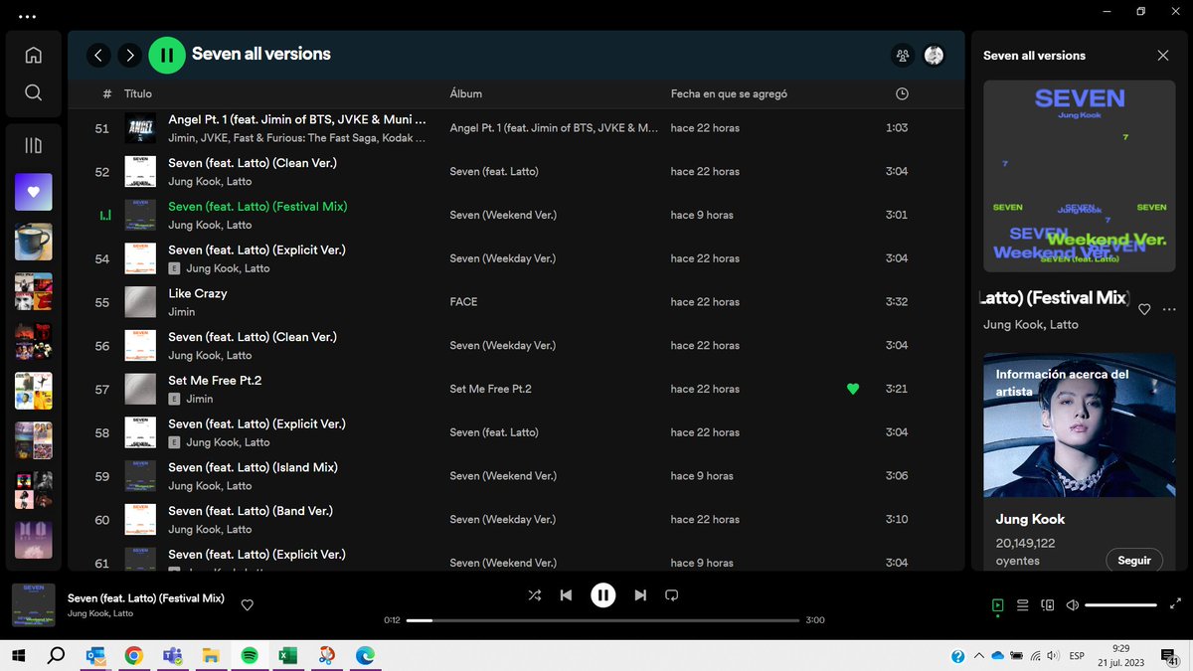This screenshot has height=671, width=1193.
Task: Open the three dots menu in the side panel
Action: tap(1169, 309)
